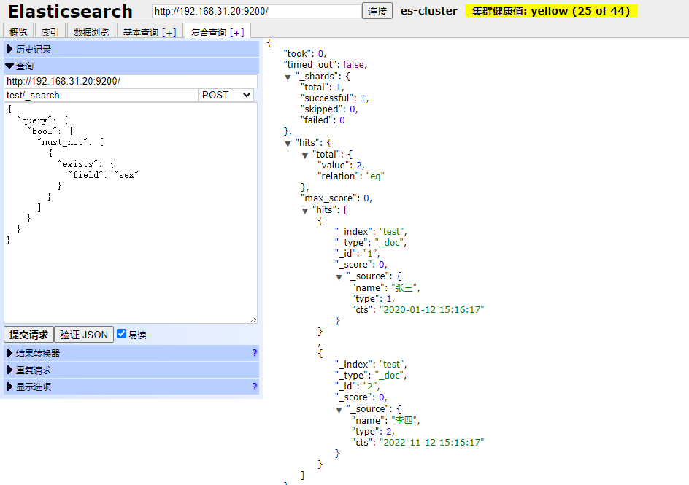Collapse _source of the 李四 document
This screenshot has width=689, height=485.
point(339,410)
